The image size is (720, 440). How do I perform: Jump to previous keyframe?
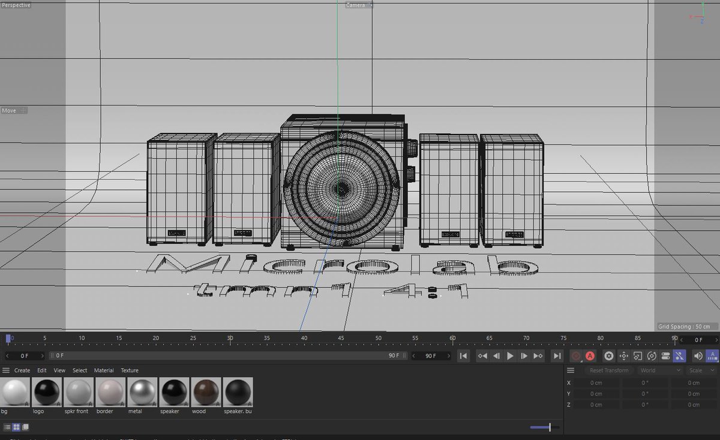pyautogui.click(x=482, y=355)
